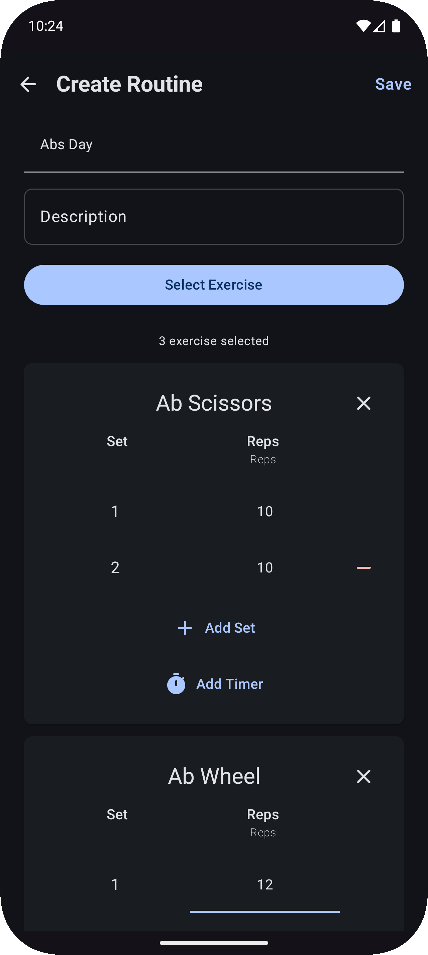Delete set 2 using red minus icon

[x=363, y=567]
